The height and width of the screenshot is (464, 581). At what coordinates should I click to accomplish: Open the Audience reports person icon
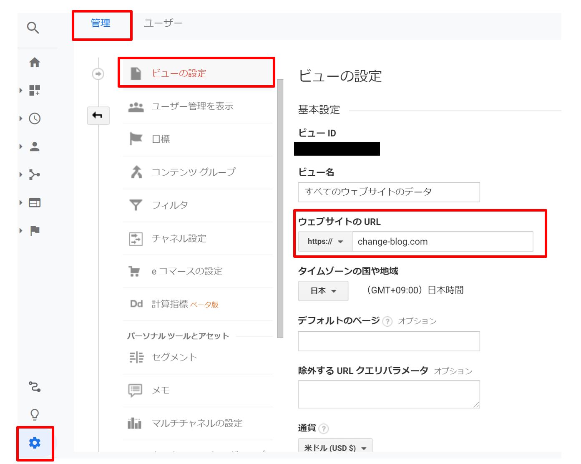35,146
